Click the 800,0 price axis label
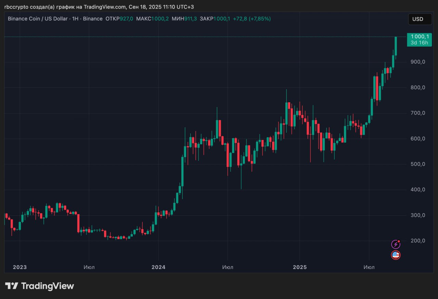 point(418,88)
